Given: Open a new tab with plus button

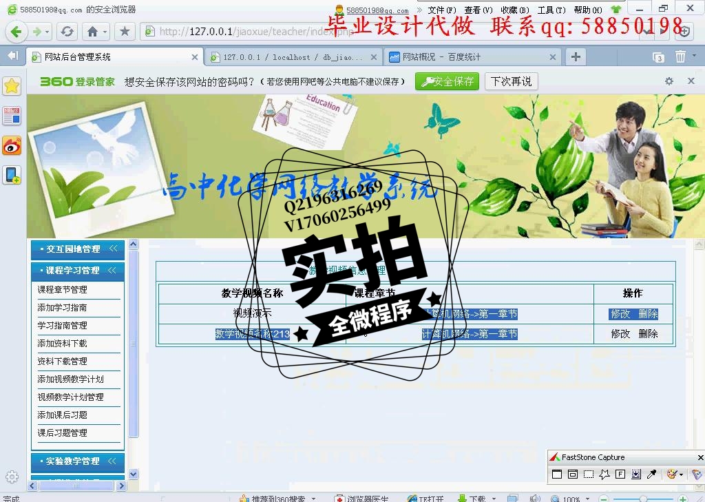Looking at the screenshot, I should coord(576,56).
